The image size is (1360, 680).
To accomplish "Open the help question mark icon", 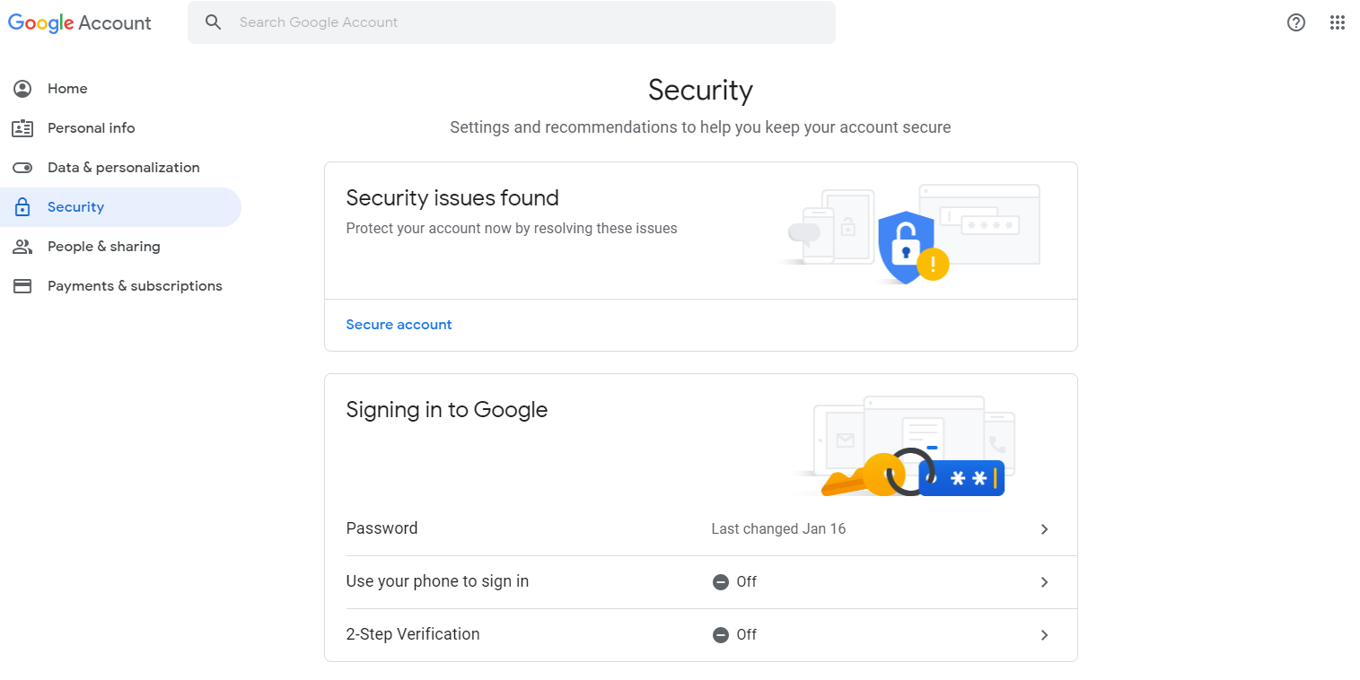I will click(1295, 22).
